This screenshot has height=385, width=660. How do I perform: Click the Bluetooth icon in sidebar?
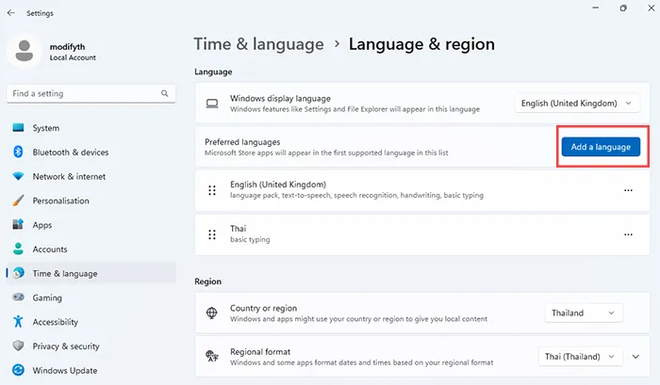[18, 152]
